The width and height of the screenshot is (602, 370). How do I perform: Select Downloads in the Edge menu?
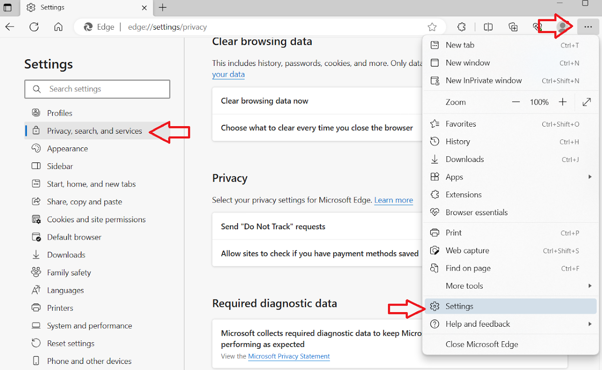(465, 159)
